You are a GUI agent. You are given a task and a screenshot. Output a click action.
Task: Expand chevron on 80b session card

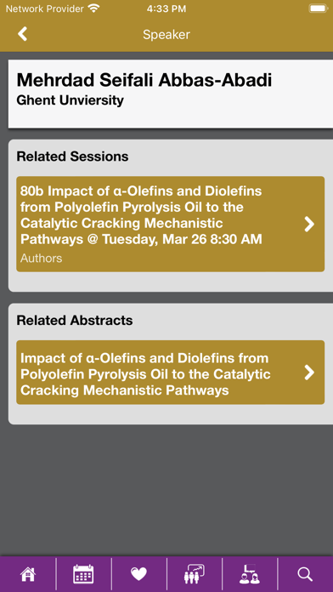[309, 224]
